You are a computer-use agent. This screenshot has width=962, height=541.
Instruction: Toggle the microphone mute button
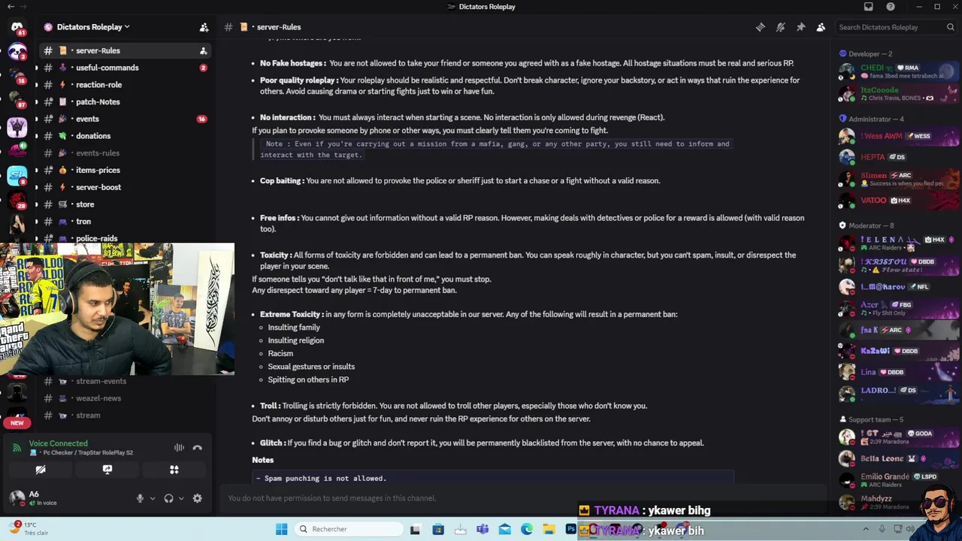(140, 498)
